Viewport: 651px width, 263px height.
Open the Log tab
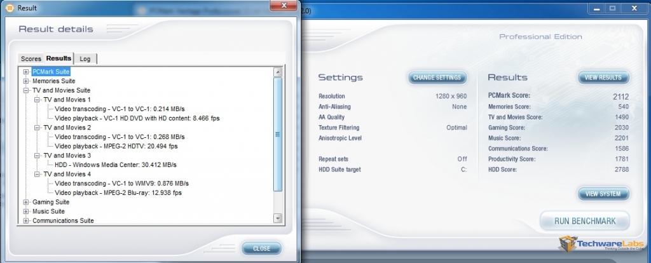pyautogui.click(x=85, y=59)
